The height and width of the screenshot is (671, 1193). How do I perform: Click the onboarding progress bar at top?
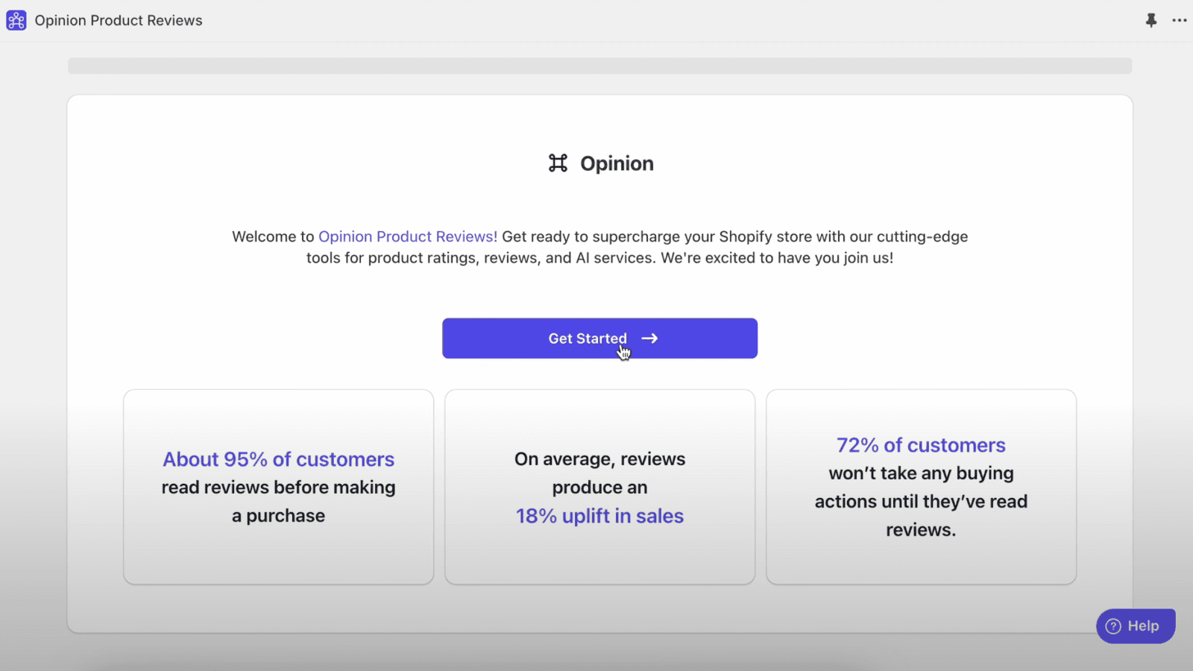click(x=599, y=66)
